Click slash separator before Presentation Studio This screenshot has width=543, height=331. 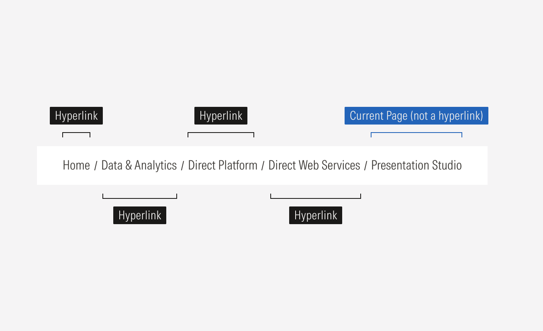(365, 166)
